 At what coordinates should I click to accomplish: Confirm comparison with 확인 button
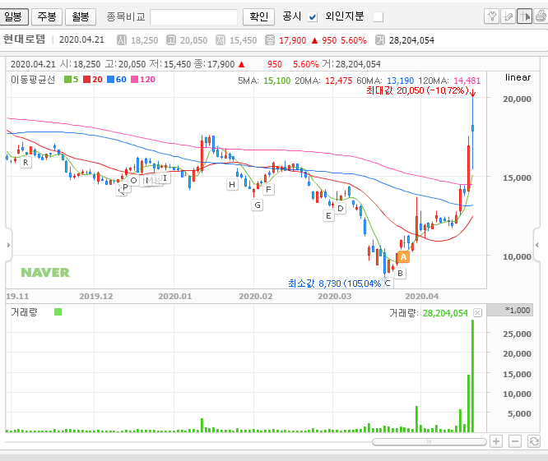pyautogui.click(x=258, y=16)
